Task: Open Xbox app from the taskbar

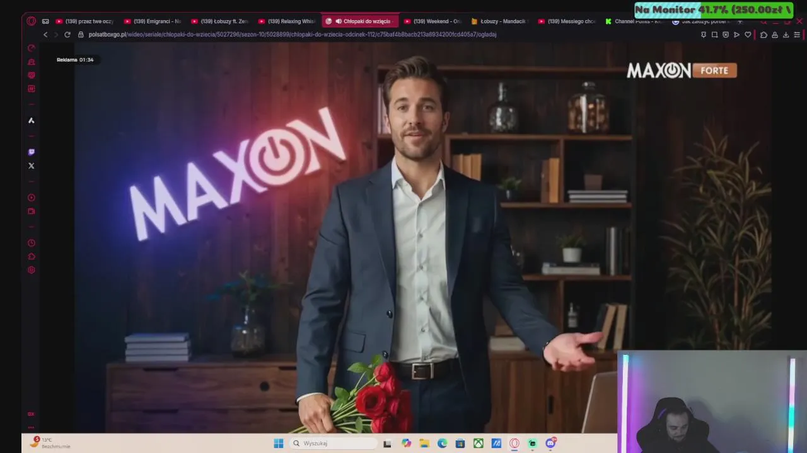Action: (479, 444)
